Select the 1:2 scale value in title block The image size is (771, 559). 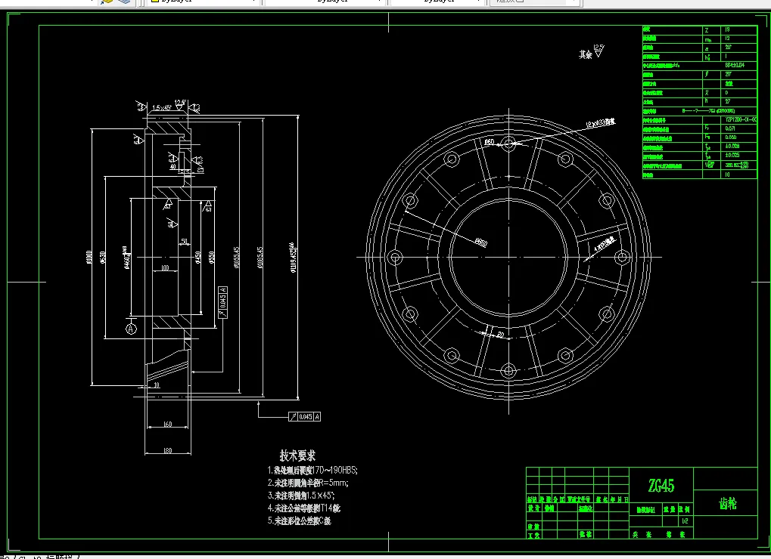click(x=685, y=521)
